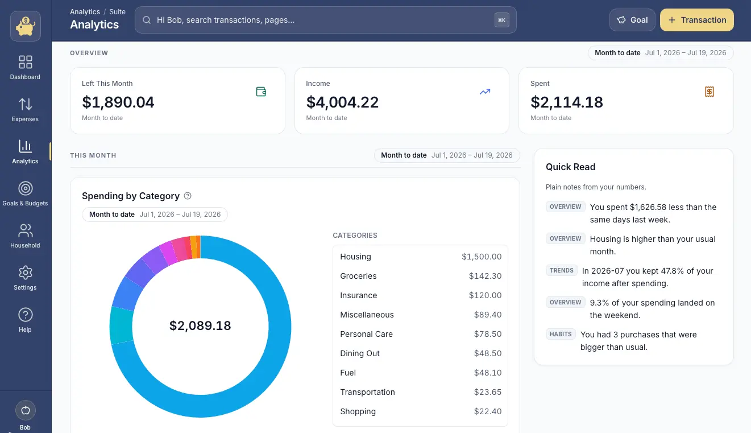Open Spending by Category date range picker
The height and width of the screenshot is (433, 751).
(155, 215)
